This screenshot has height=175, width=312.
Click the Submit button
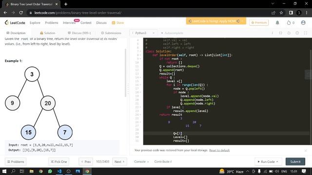click(x=295, y=162)
